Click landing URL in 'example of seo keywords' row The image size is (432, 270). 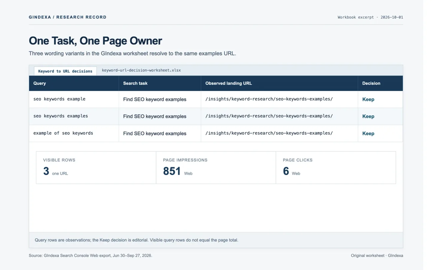tap(269, 133)
